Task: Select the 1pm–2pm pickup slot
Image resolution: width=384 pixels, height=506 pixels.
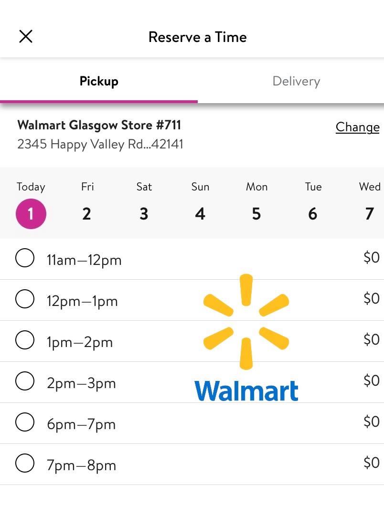Action: [x=25, y=340]
